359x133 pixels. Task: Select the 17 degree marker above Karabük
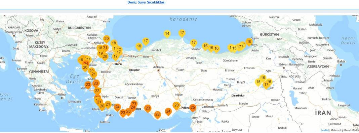[146, 41]
